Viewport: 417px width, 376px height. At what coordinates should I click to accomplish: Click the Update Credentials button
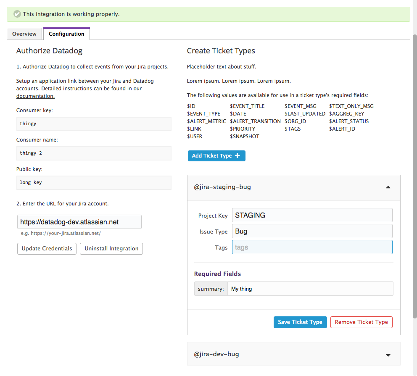coord(46,248)
